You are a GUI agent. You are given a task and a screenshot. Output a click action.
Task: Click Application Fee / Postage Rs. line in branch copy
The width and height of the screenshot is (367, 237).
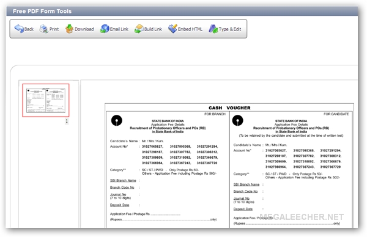click(x=145, y=214)
